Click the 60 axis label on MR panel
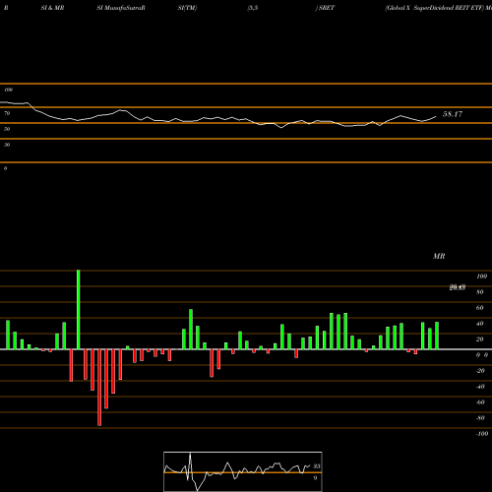Image resolution: width=492 pixels, height=492 pixels. coord(480,308)
